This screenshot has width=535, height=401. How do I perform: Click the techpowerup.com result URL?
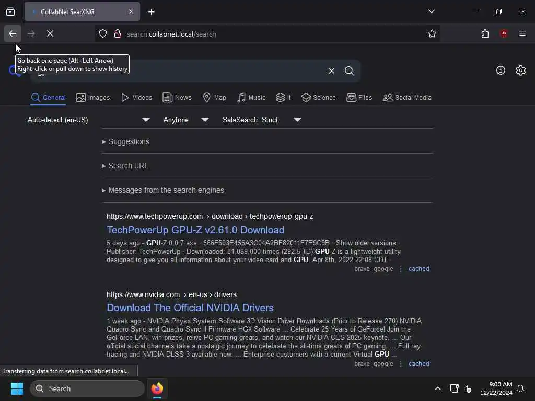[x=210, y=217]
